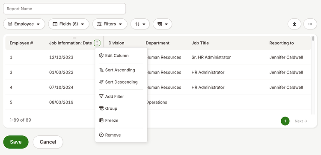Click HR Administrator in employee 4 row

click(208, 88)
